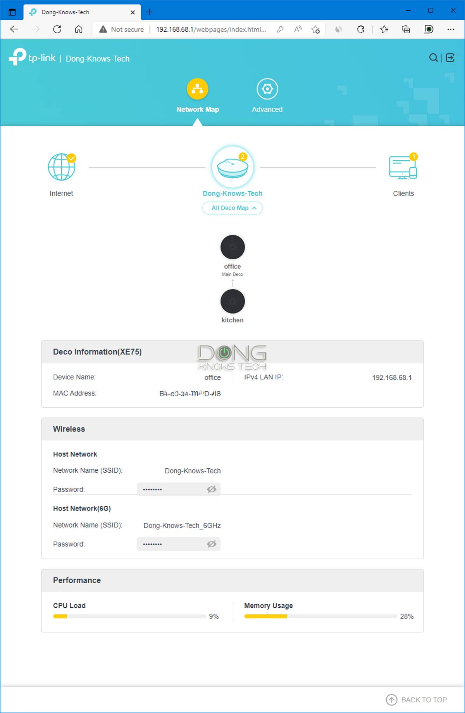Collapse the All Deco Map dropdown
The width and height of the screenshot is (465, 713).
(x=232, y=208)
